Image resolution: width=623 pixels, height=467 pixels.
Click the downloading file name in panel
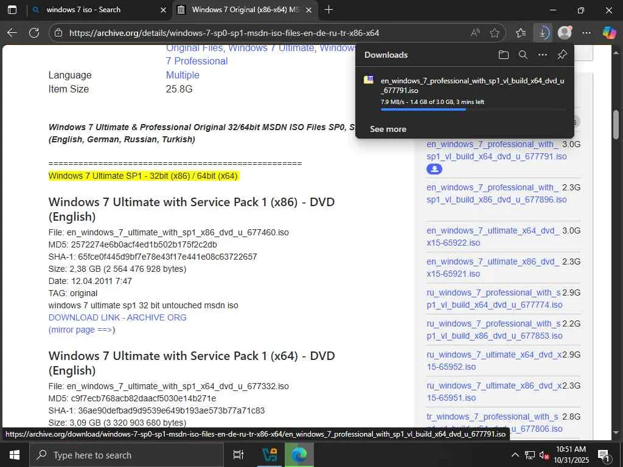point(472,85)
